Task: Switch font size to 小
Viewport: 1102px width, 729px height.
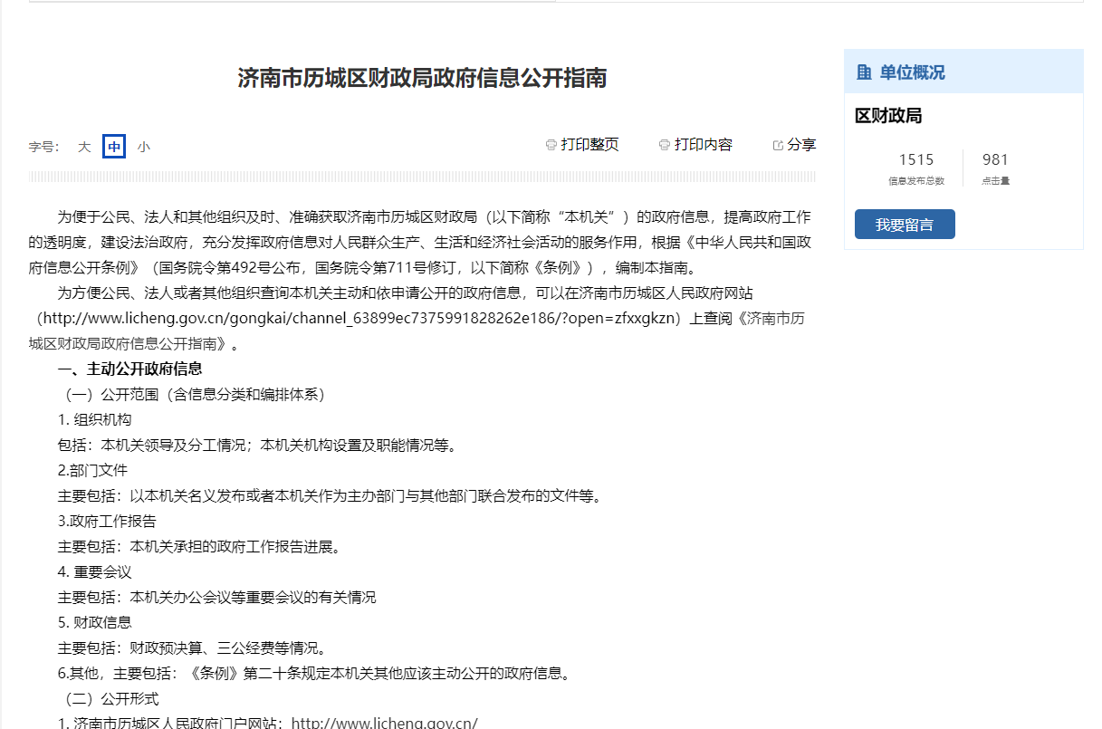Action: click(x=144, y=147)
